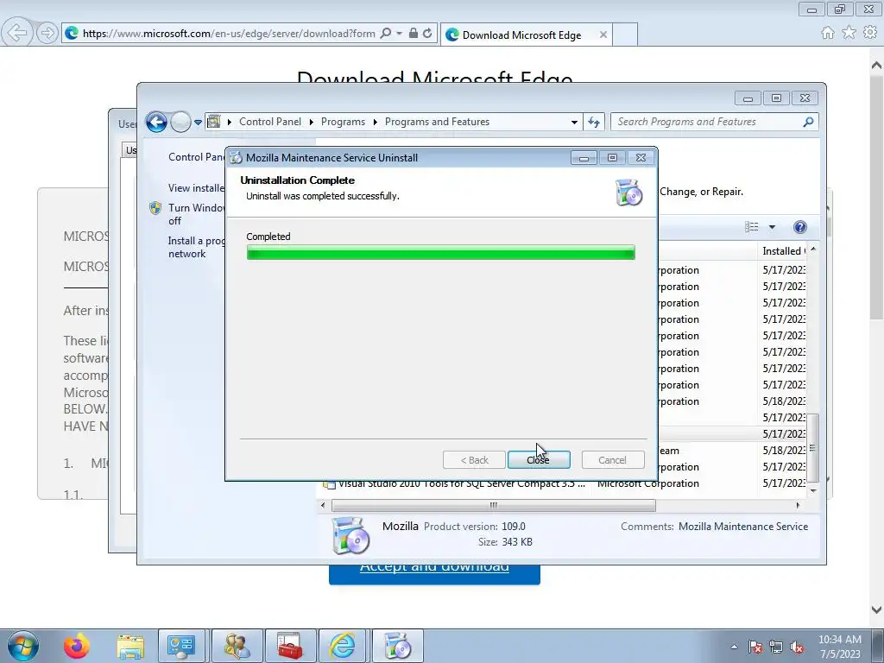Image resolution: width=884 pixels, height=663 pixels.
Task: Select Visual Studio 2010 Tools for SQL row
Action: point(564,483)
